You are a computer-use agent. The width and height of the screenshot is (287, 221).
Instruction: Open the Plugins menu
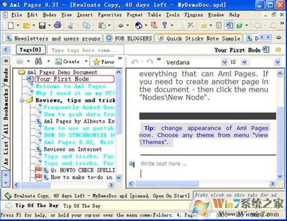[194, 15]
